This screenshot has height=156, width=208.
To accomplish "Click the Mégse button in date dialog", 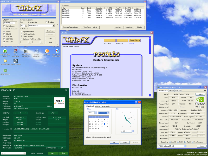I will [125, 142].
